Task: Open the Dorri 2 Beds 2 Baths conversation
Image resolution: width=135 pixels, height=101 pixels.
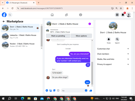Action: (x=20, y=28)
